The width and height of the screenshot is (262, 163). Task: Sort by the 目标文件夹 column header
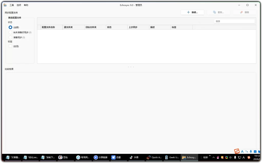tap(95, 27)
